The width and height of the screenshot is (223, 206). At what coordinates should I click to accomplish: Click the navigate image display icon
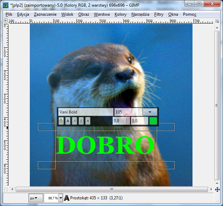pyautogui.click(x=217, y=190)
